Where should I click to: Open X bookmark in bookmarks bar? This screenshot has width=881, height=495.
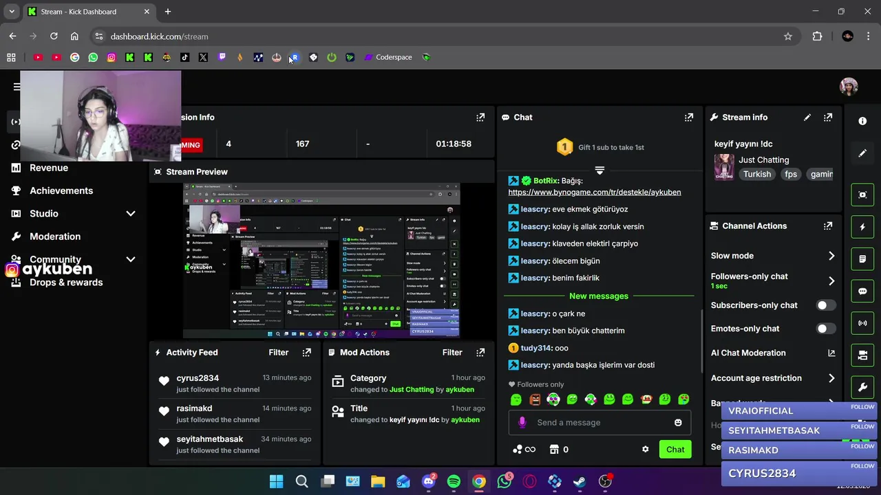(203, 57)
